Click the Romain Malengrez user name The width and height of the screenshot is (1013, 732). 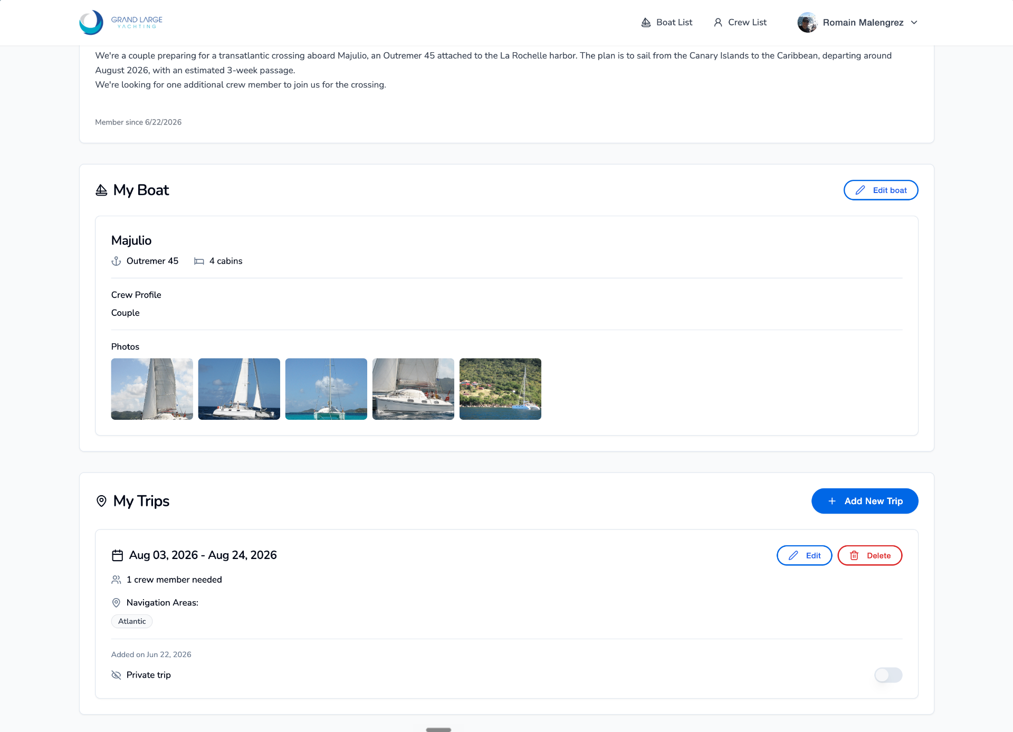point(863,22)
